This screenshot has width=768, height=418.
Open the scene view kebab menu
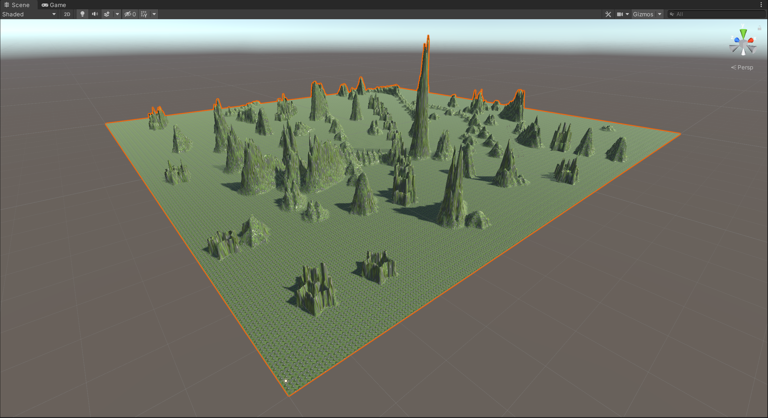click(761, 4)
